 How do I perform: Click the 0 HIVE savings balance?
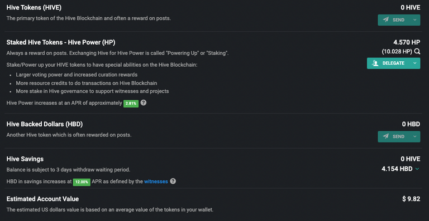tap(411, 159)
